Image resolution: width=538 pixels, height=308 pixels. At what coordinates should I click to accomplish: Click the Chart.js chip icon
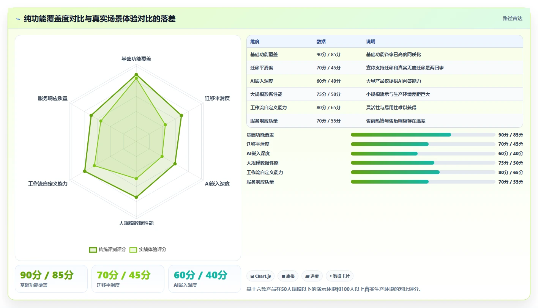tap(252, 276)
